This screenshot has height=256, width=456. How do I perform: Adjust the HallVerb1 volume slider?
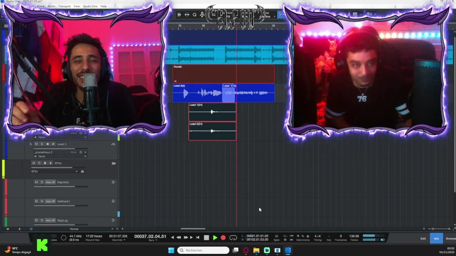click(61, 206)
